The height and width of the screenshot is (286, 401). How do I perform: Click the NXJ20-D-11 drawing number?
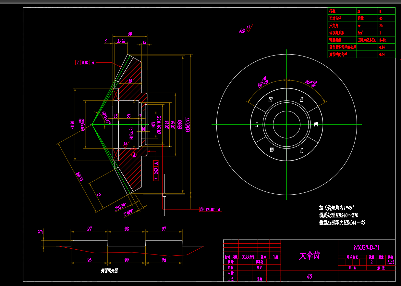(367, 248)
